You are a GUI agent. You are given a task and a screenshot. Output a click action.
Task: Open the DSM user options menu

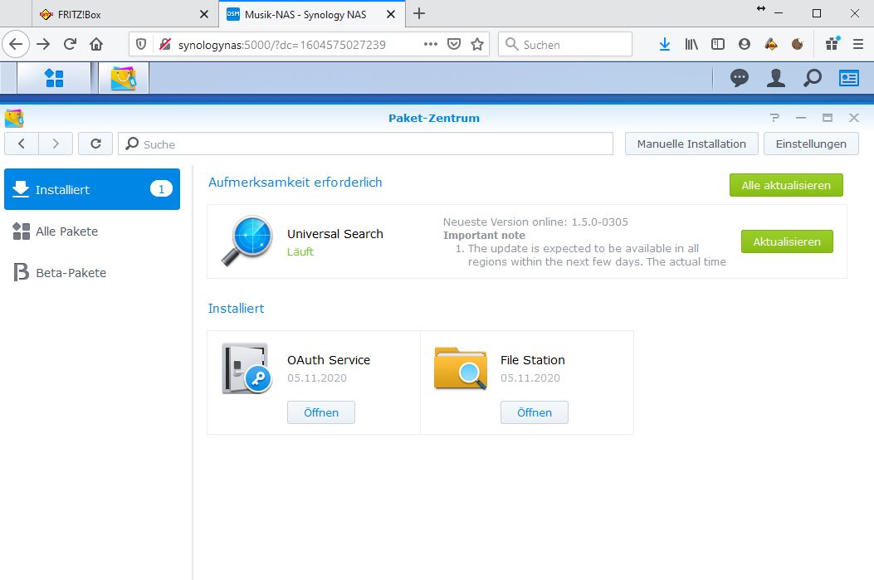[x=775, y=78]
